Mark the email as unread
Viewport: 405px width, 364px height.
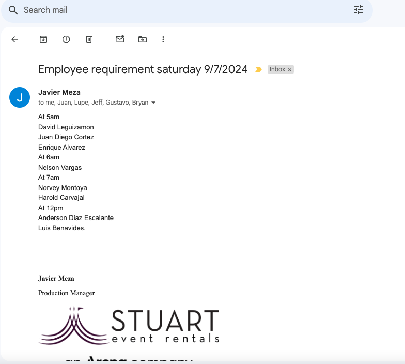tap(120, 39)
